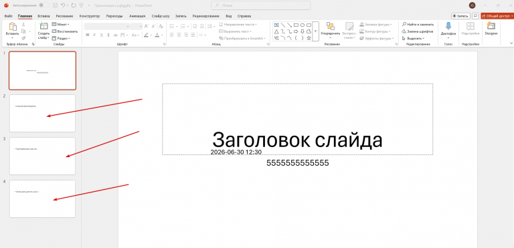Click the font color (A) button
514x248 pixels.
pyautogui.click(x=157, y=35)
